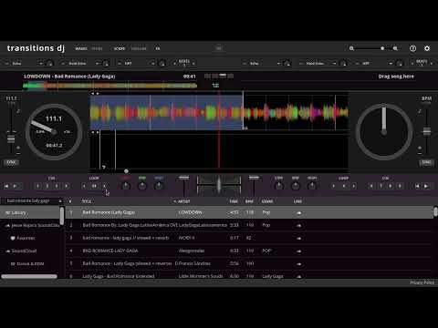Click the left deck Echo amount knob
Viewport: 438px width, 328px height.
(49, 64)
